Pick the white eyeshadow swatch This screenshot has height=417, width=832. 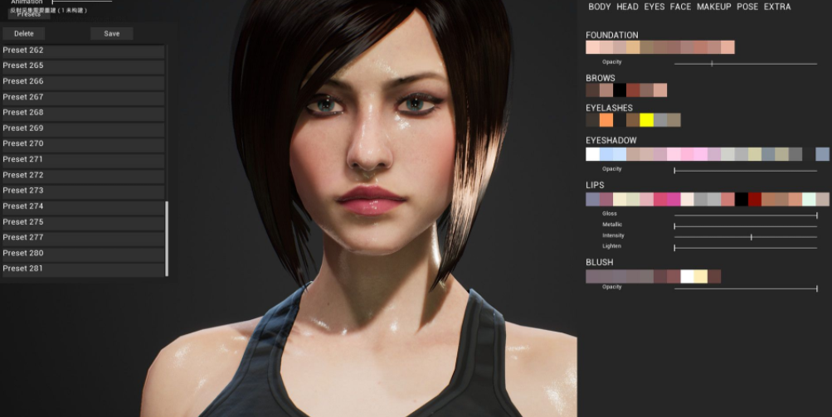tap(593, 154)
